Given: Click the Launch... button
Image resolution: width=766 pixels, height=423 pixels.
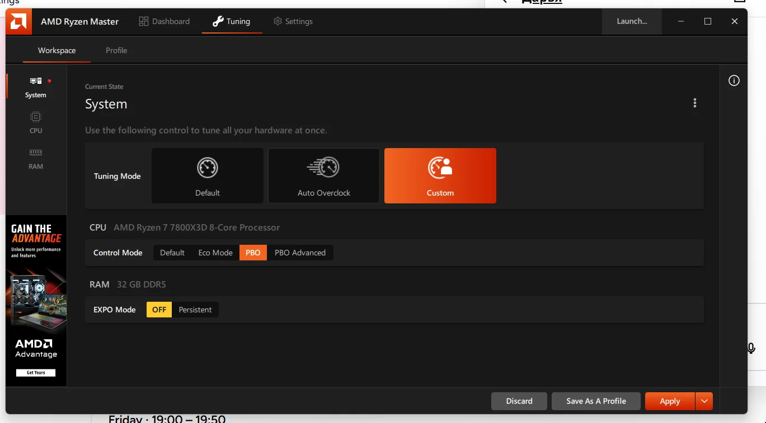Looking at the screenshot, I should pos(632,21).
